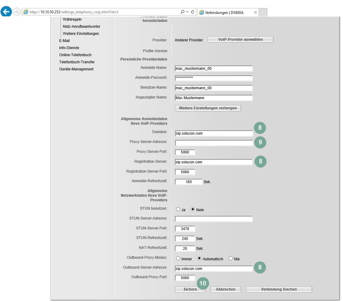343x302 pixels.
Task: Set Outbound-Proxy-Modus to Immer
Action: 178,259
